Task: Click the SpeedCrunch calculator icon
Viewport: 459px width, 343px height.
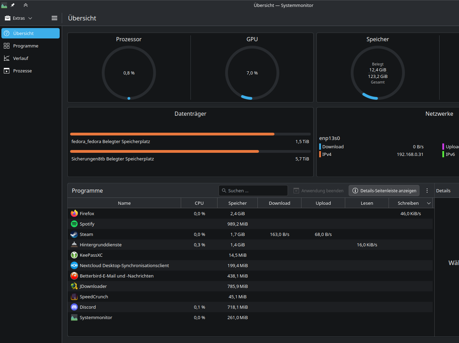Action: pyautogui.click(x=74, y=297)
